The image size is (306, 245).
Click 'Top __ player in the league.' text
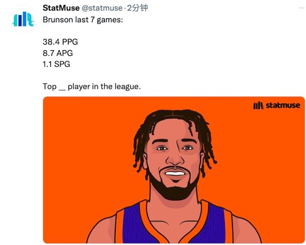pyautogui.click(x=92, y=86)
